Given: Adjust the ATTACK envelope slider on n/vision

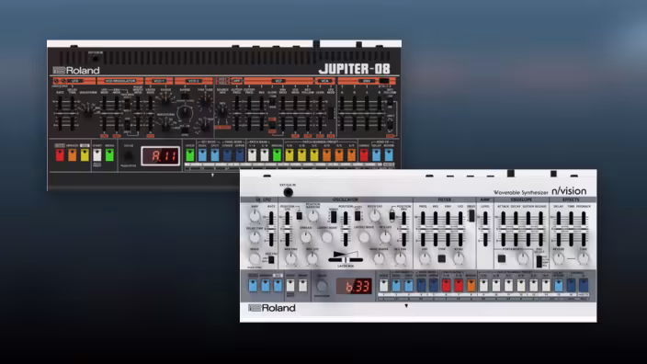Looking at the screenshot, I should tap(503, 228).
